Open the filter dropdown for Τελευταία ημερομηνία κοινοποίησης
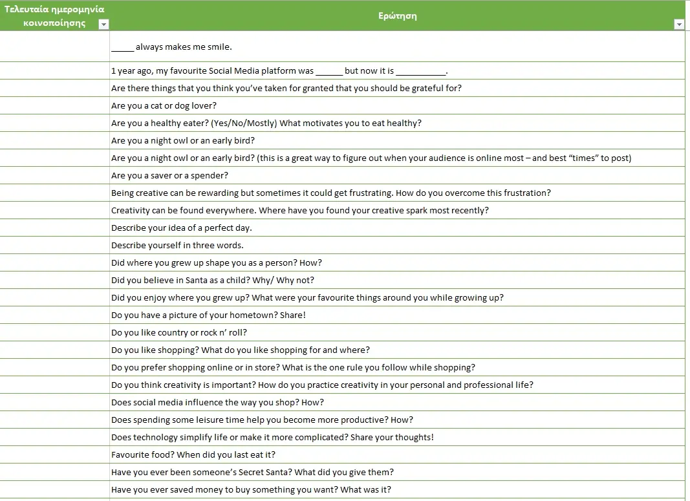The image size is (690, 501). click(104, 24)
